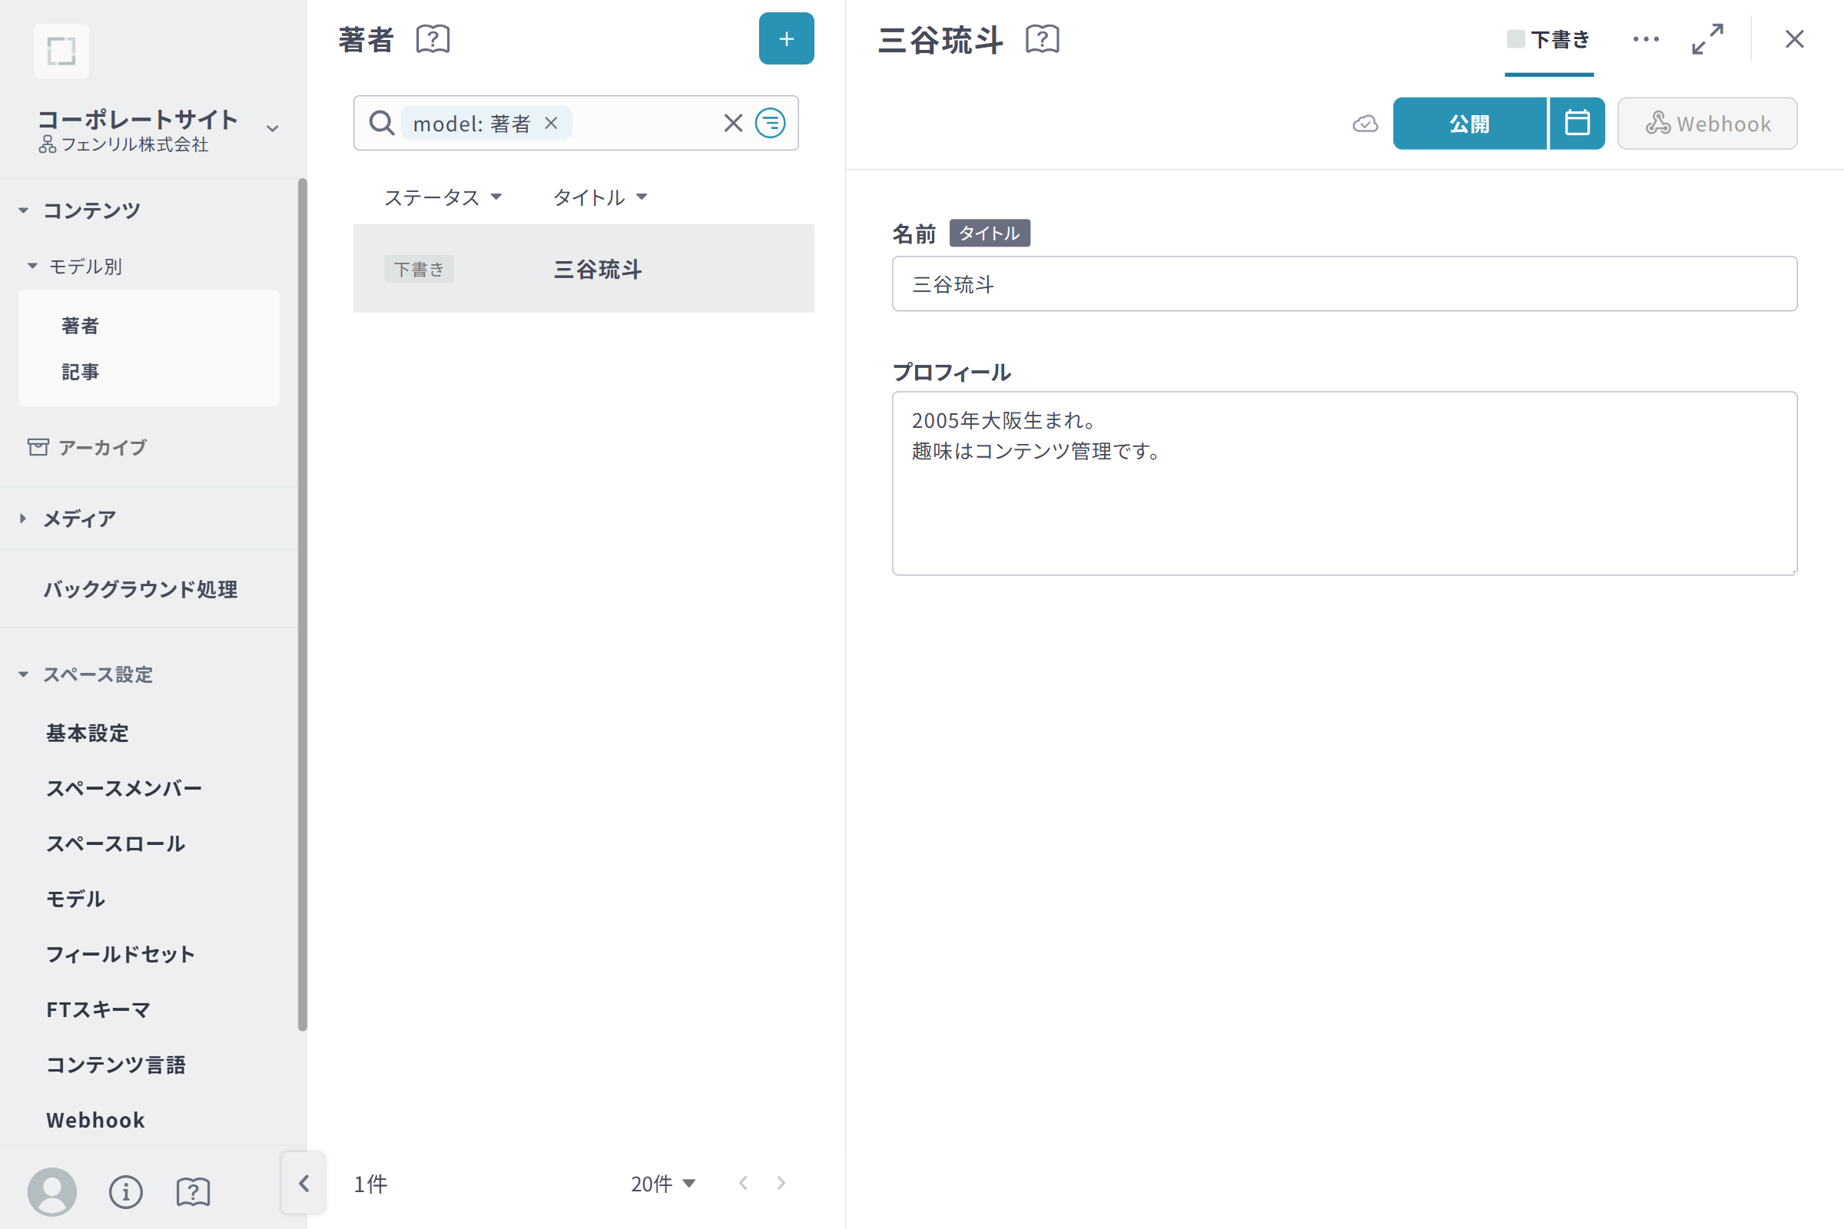
Task: Open the three-dots more options menu
Action: (x=1646, y=39)
